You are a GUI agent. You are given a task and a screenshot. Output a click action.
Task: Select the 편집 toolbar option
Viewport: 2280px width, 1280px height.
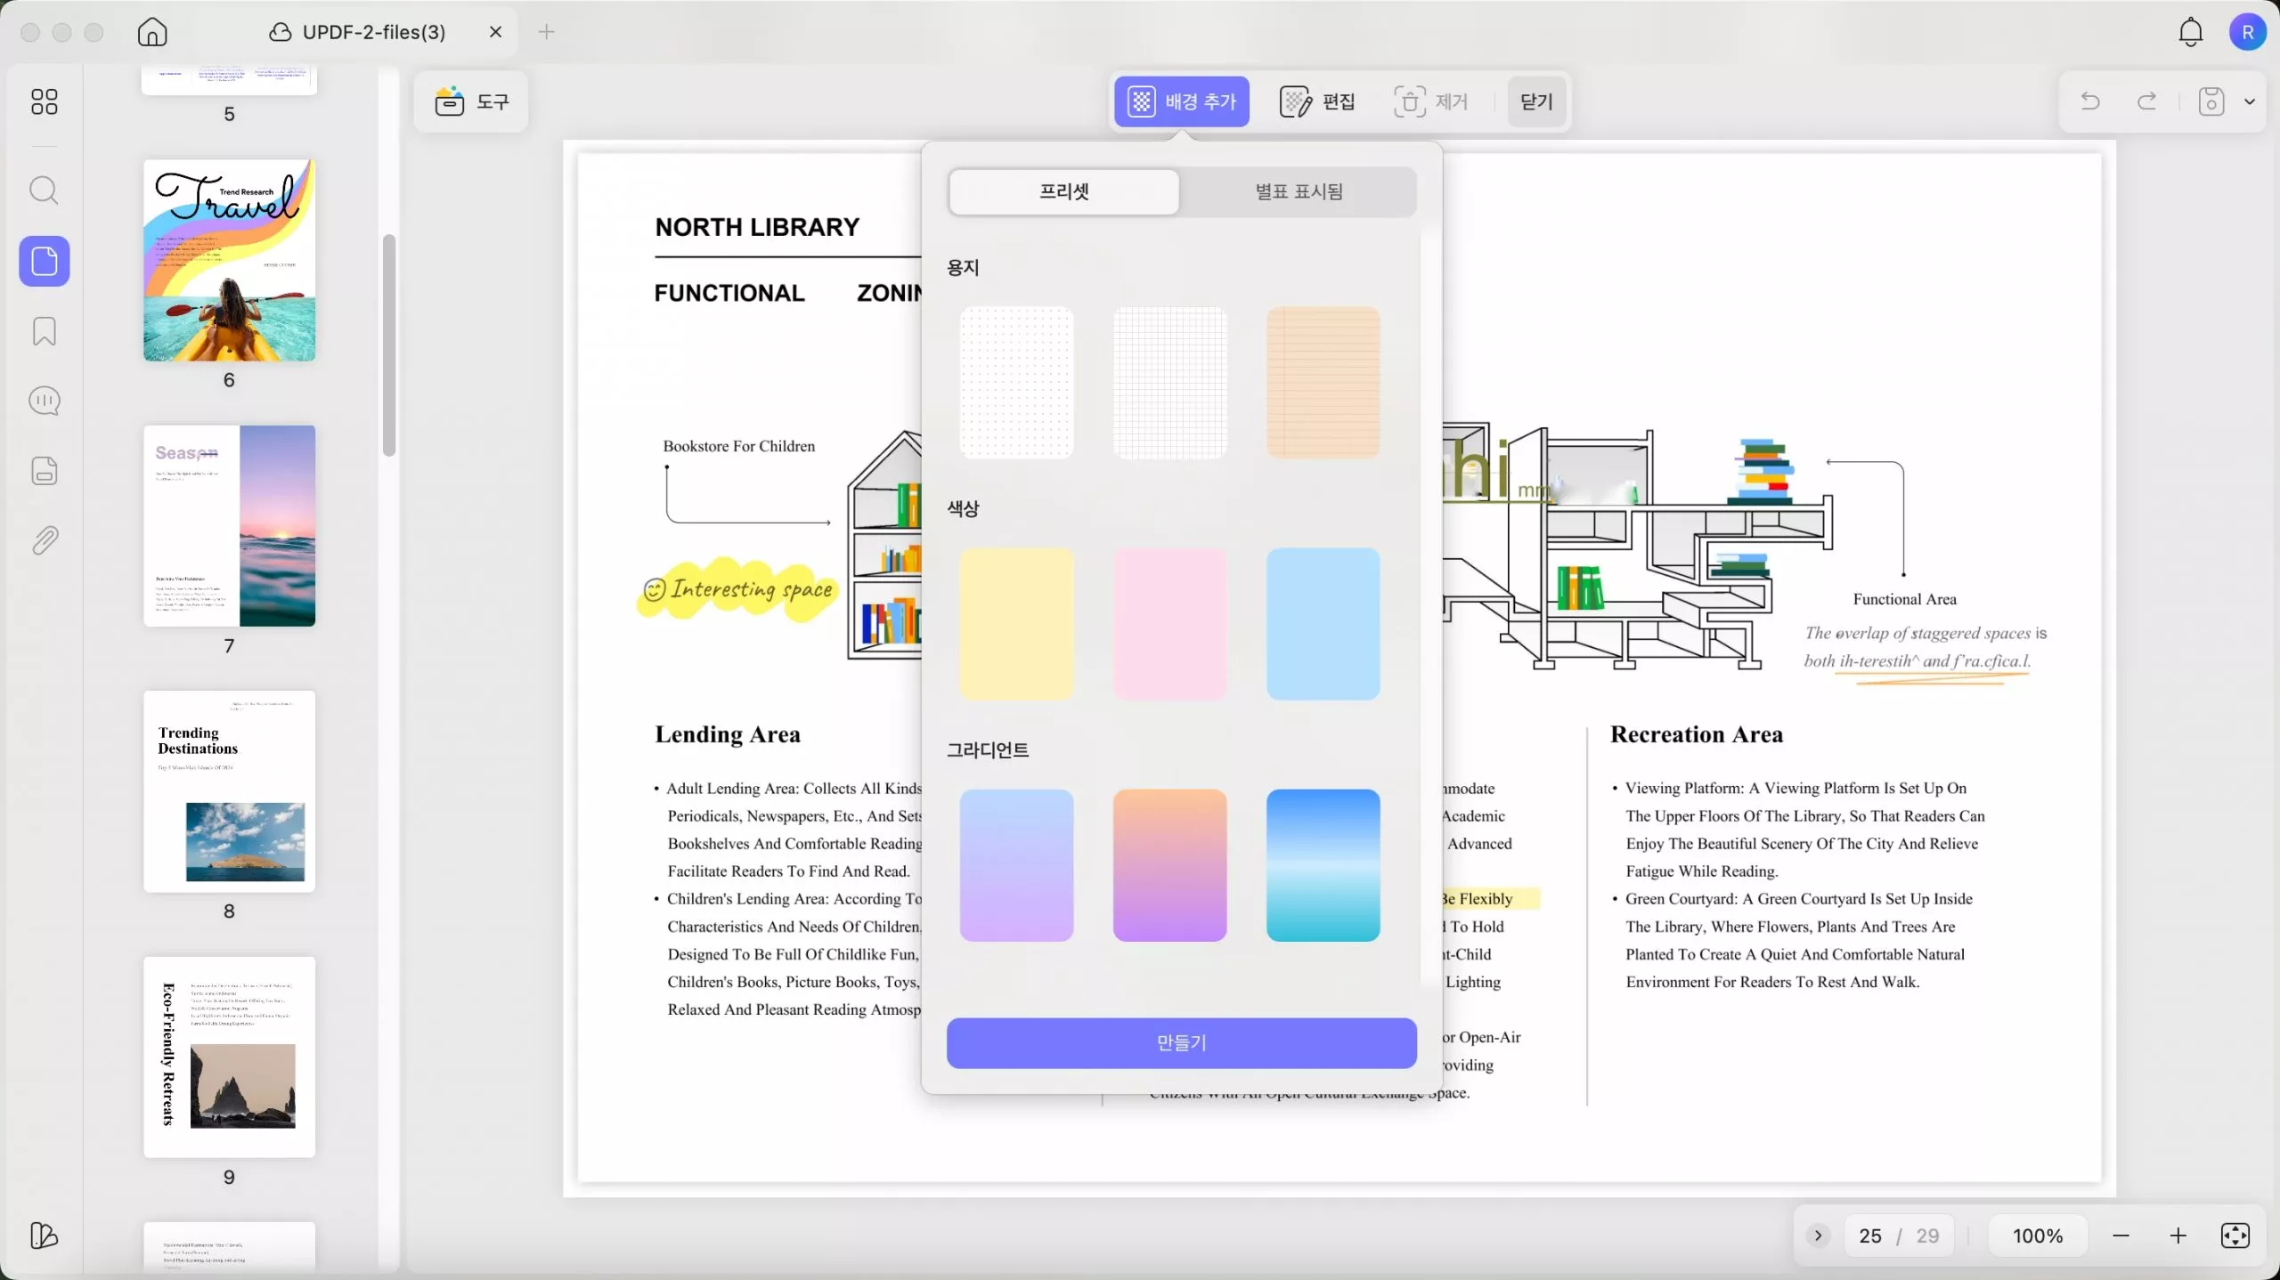pos(1318,101)
